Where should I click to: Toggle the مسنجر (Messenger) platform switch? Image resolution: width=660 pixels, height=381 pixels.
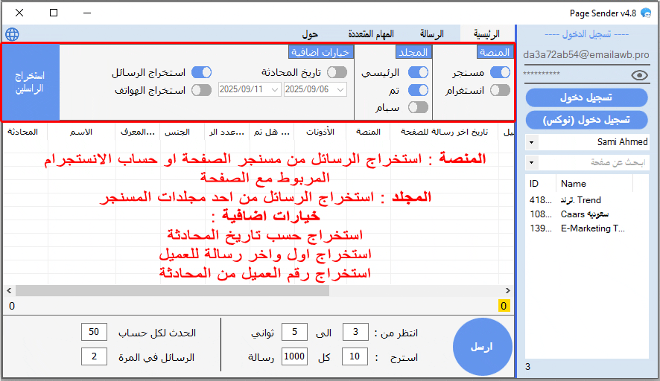tap(500, 72)
